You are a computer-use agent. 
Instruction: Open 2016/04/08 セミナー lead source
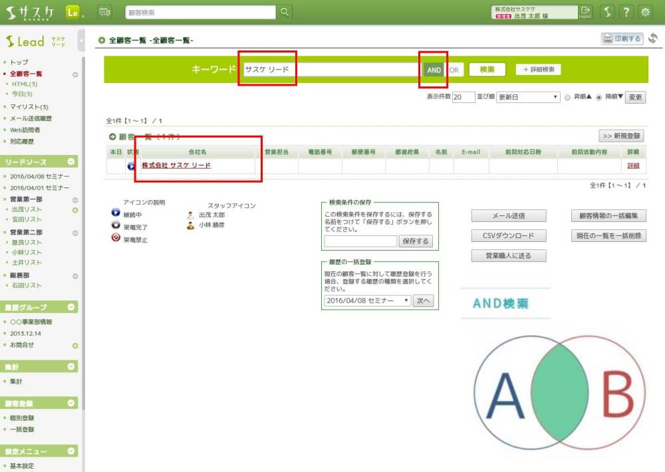tap(39, 176)
